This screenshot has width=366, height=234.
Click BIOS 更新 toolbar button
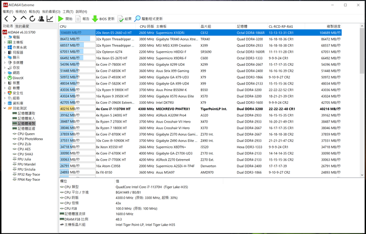(x=103, y=19)
